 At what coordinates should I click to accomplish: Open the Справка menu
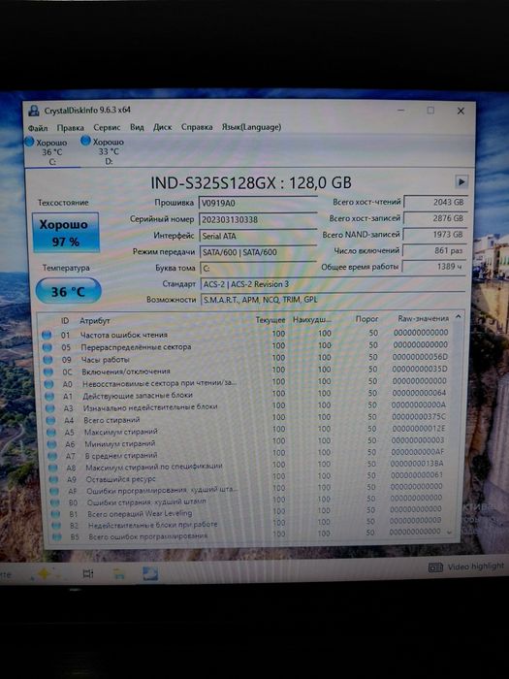(x=197, y=127)
